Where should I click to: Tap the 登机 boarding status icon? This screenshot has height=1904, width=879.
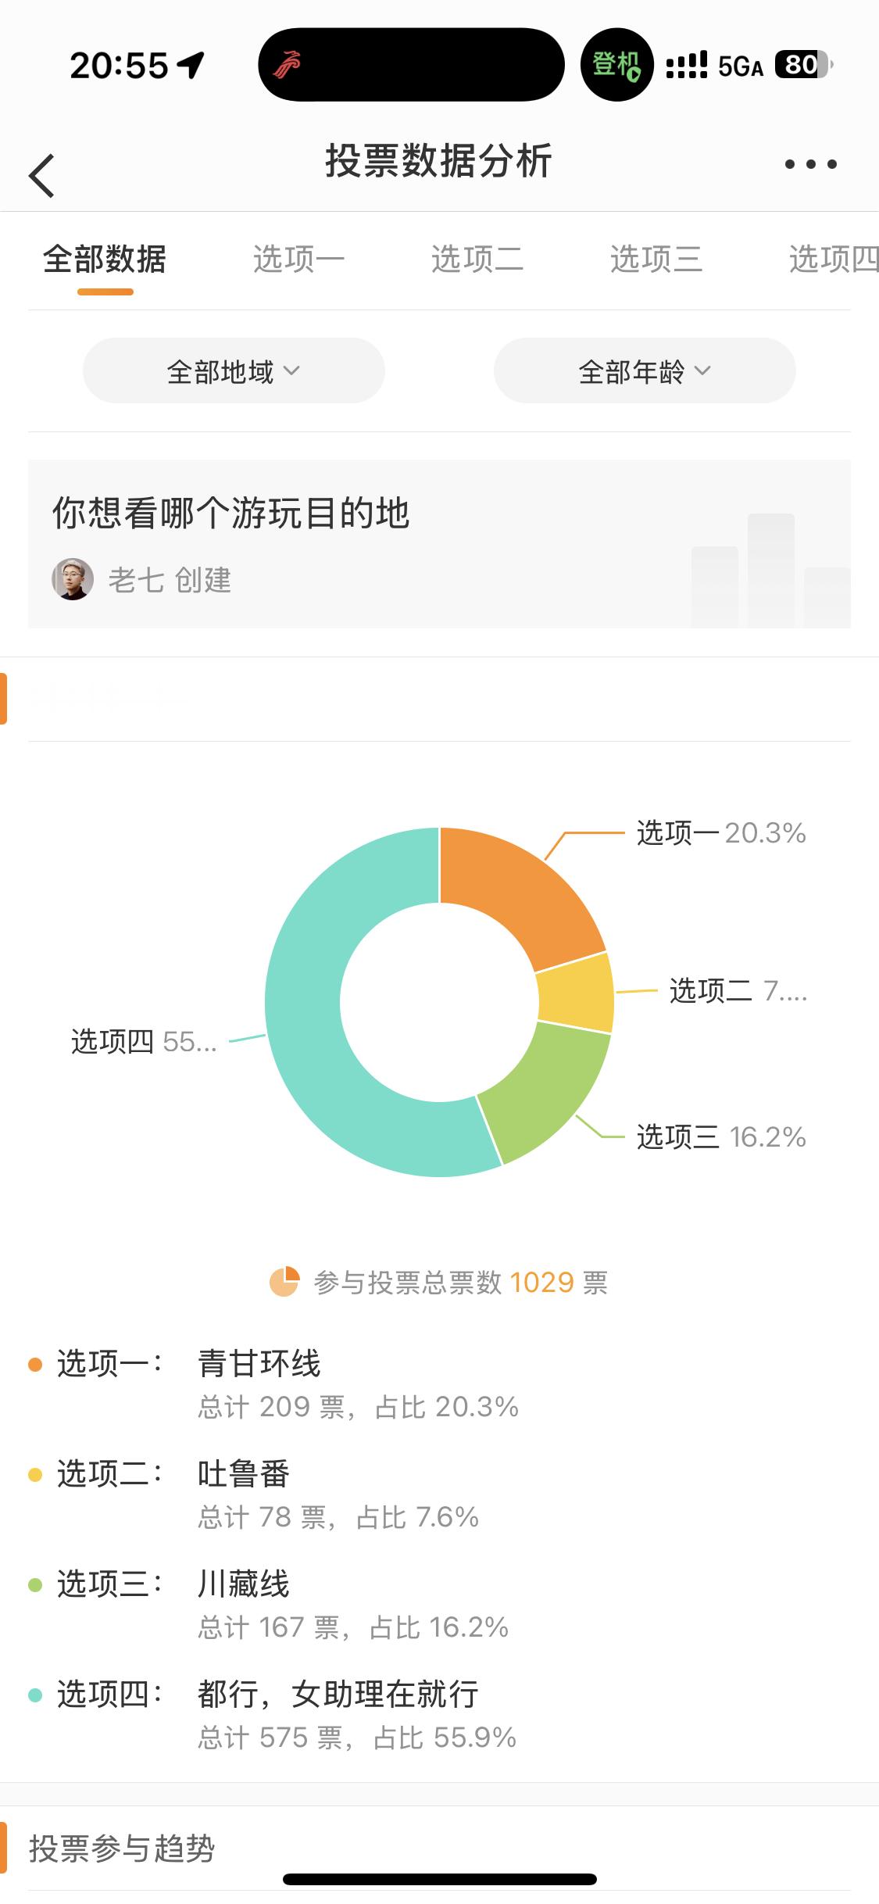coord(616,65)
